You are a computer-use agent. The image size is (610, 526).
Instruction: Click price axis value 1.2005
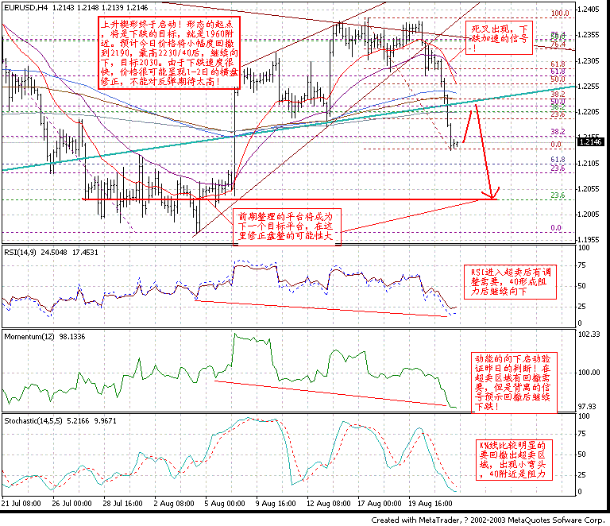(589, 215)
